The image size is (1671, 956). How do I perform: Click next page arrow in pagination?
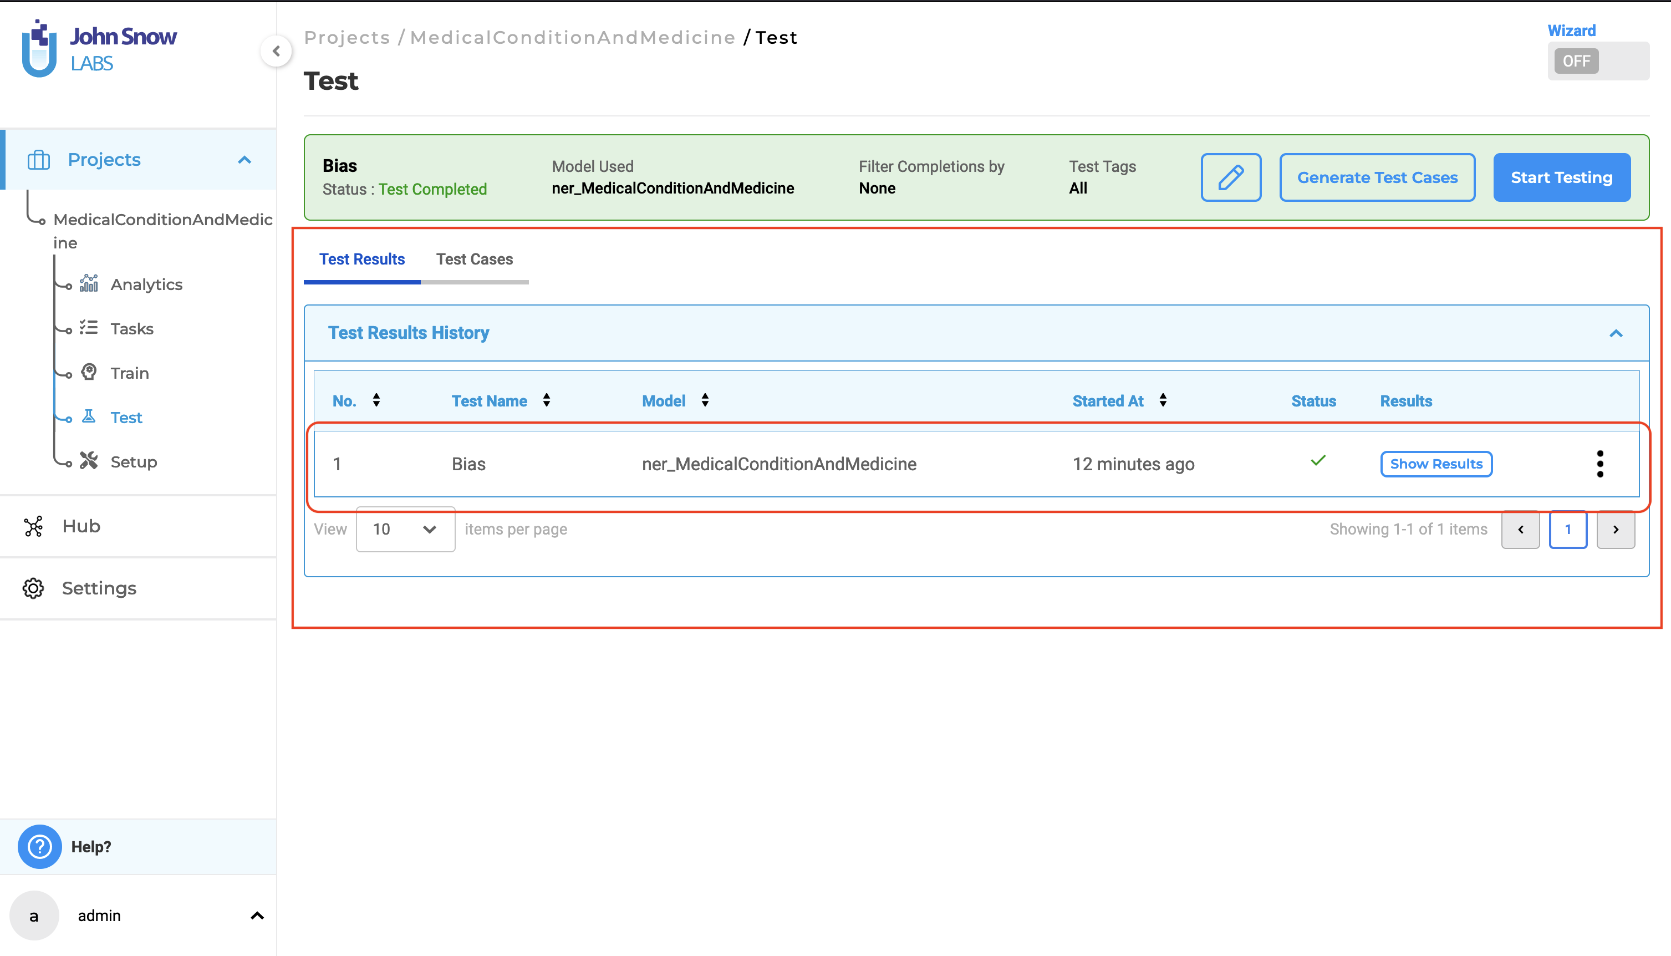tap(1616, 529)
